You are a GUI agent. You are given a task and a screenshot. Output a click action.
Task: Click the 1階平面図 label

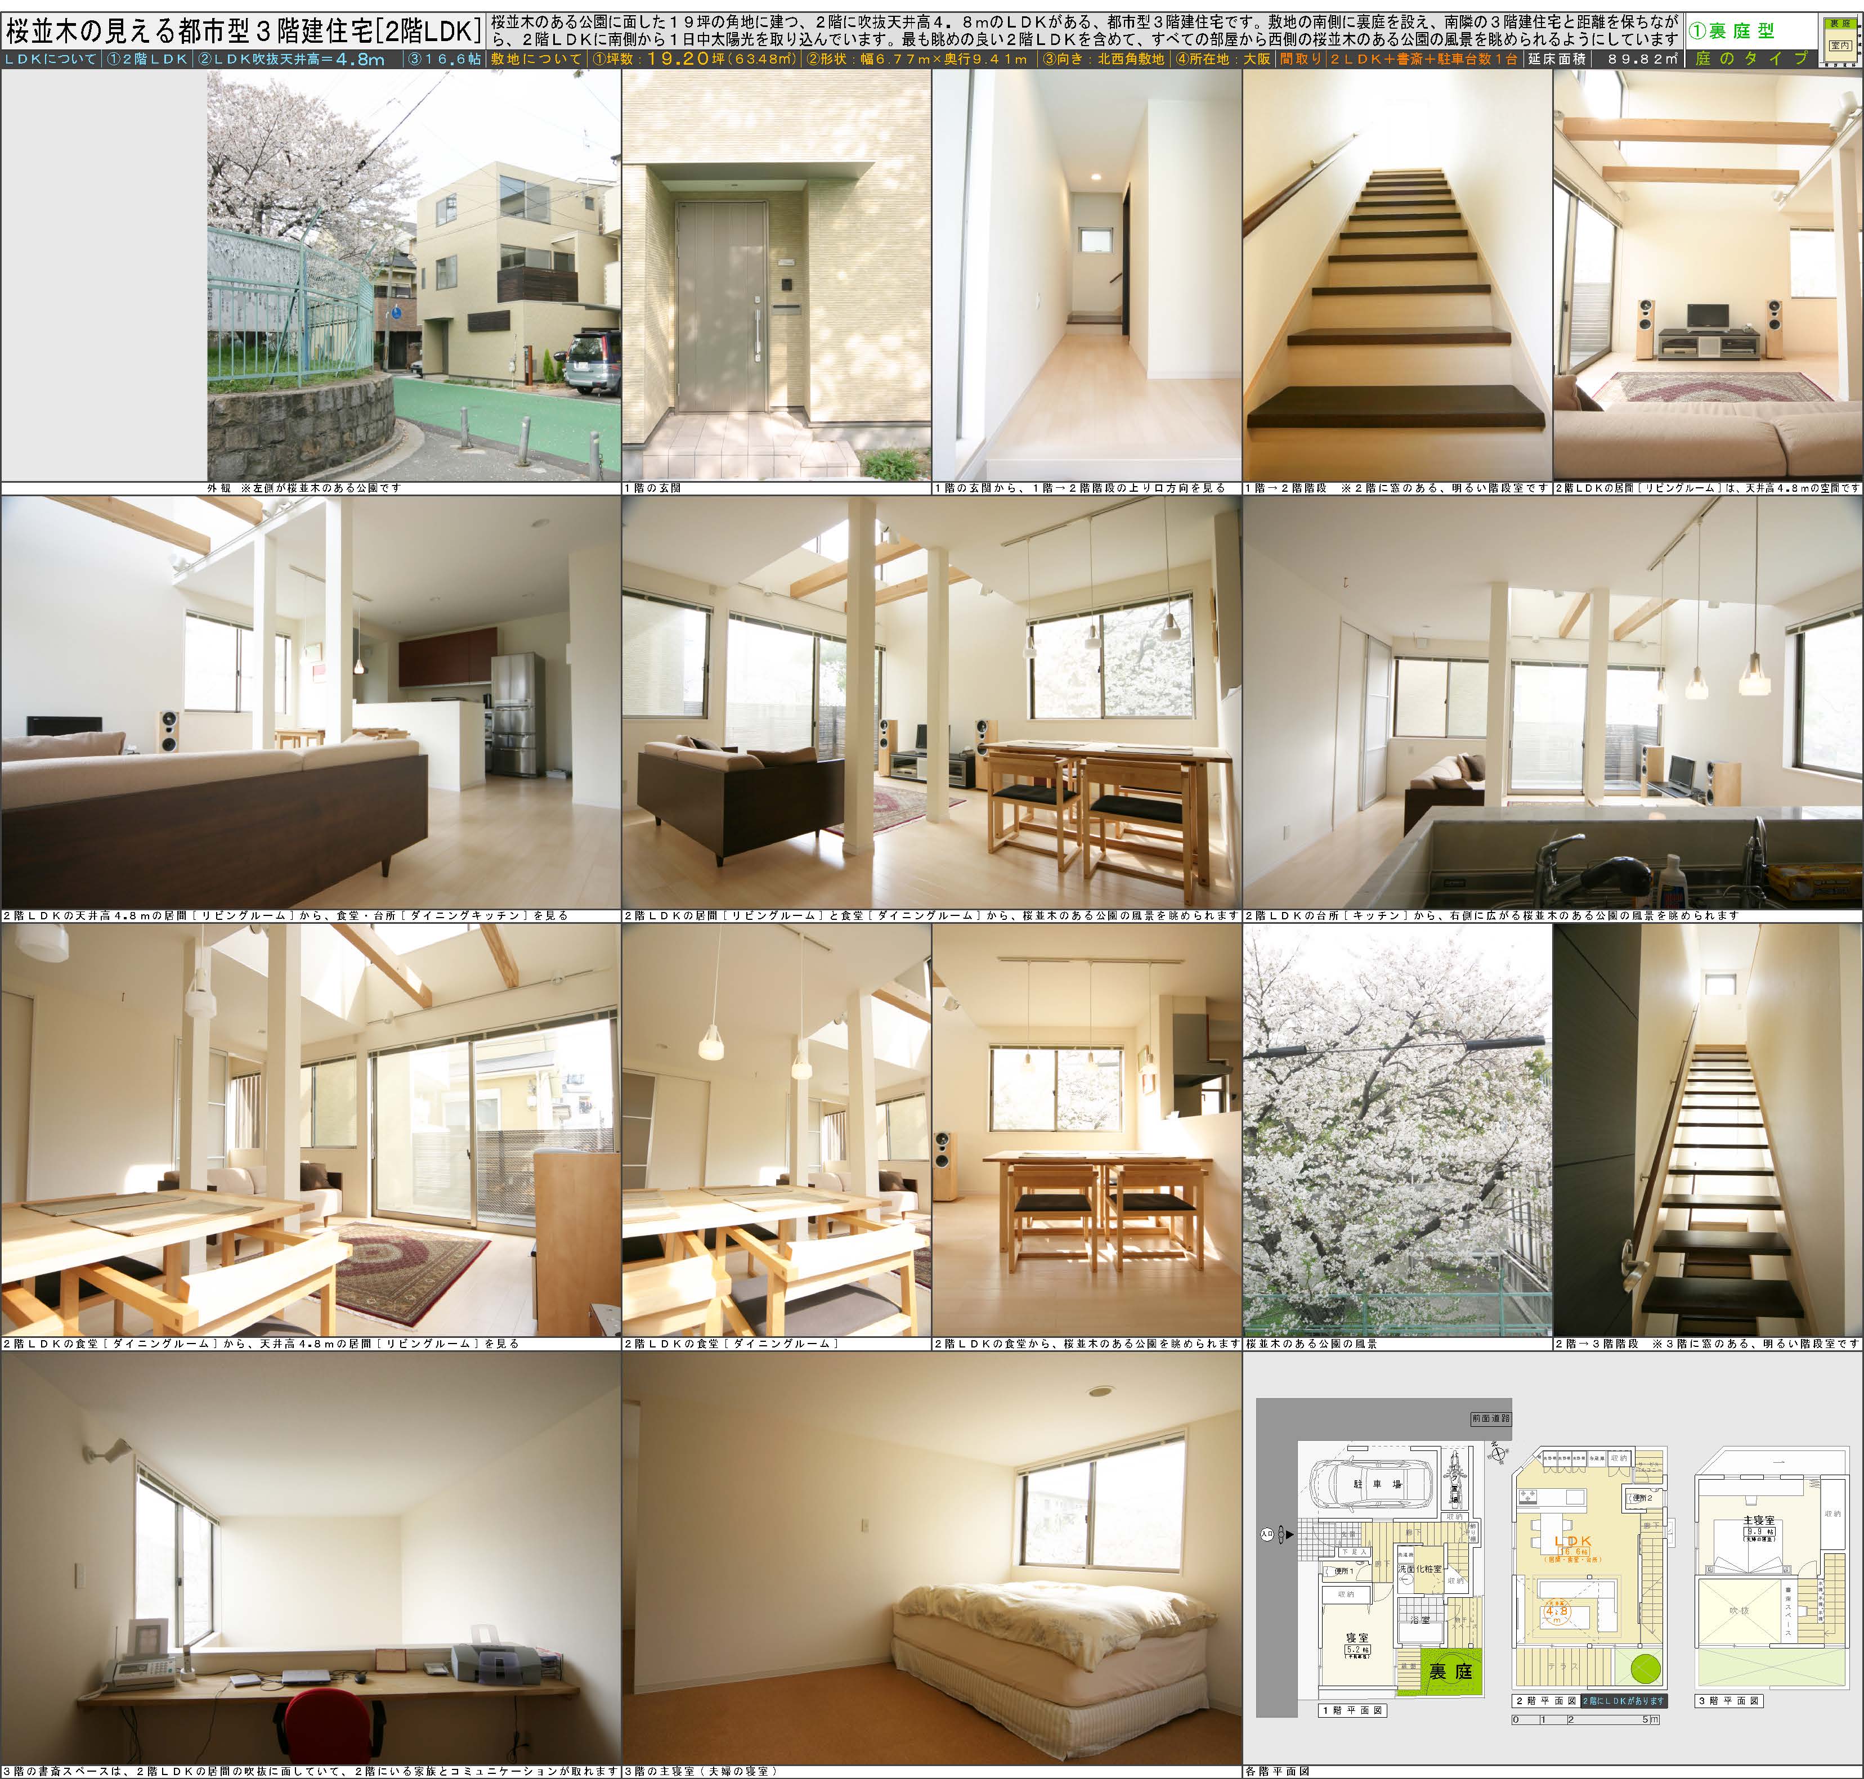point(1352,1711)
